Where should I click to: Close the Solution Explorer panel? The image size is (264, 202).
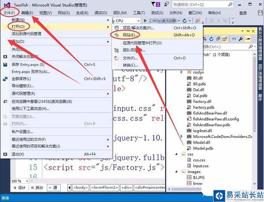253,31
